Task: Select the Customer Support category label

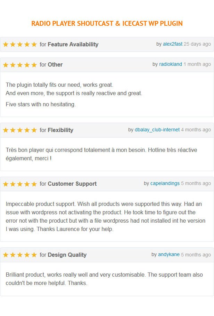Action: pyautogui.click(x=72, y=184)
